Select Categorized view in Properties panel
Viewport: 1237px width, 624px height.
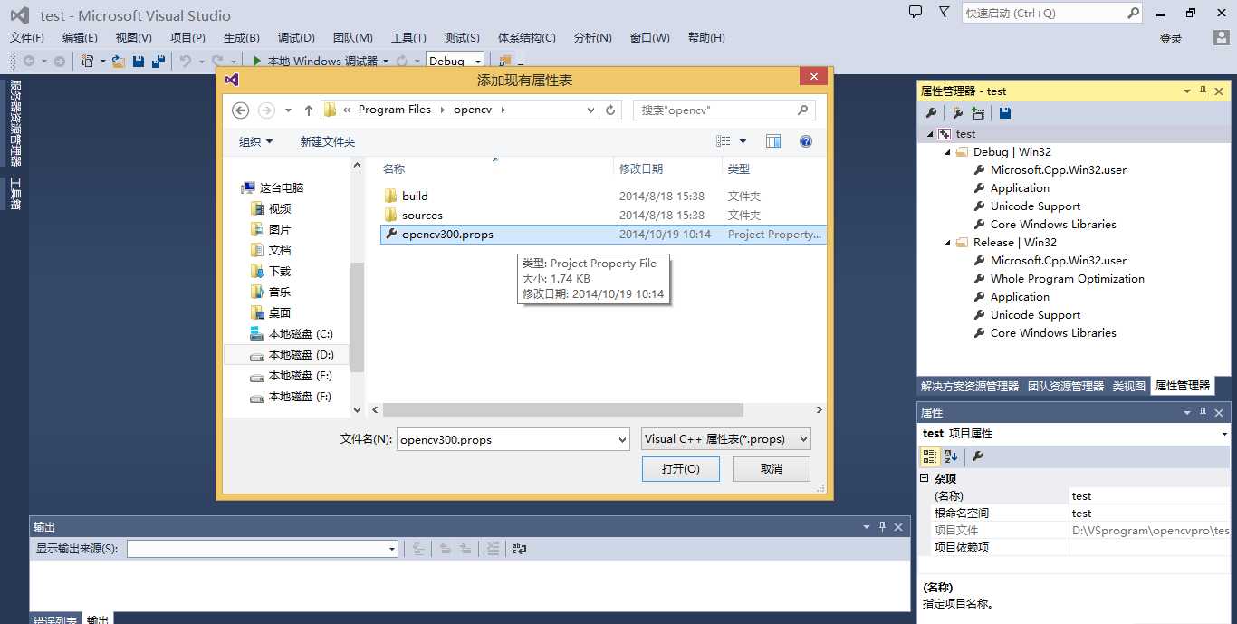pyautogui.click(x=930, y=456)
